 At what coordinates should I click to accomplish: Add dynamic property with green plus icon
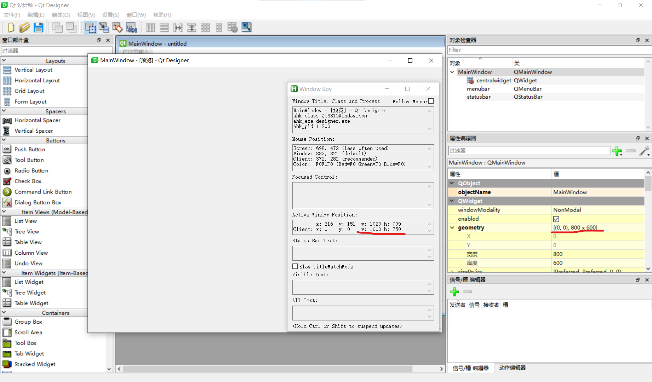click(x=617, y=151)
